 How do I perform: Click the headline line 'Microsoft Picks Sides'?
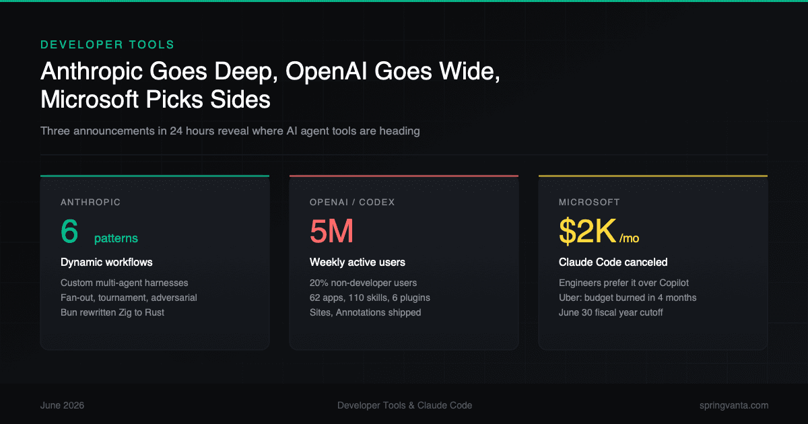(x=156, y=100)
